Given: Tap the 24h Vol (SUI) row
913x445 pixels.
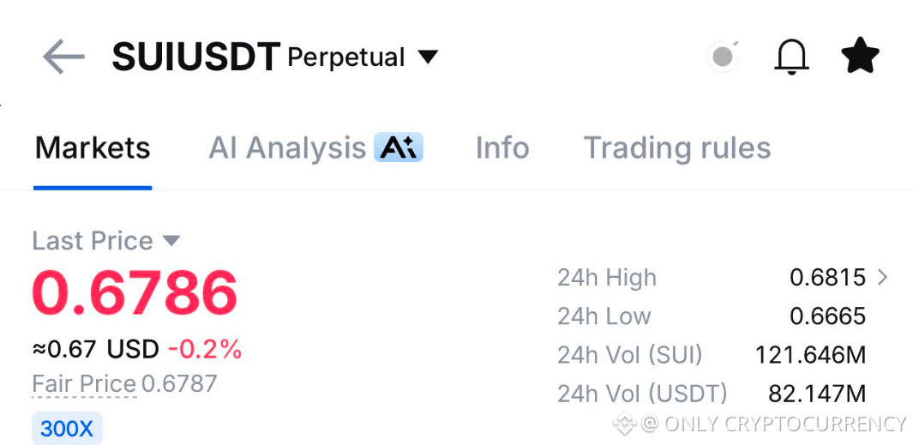Looking at the screenshot, I should coord(712,355).
